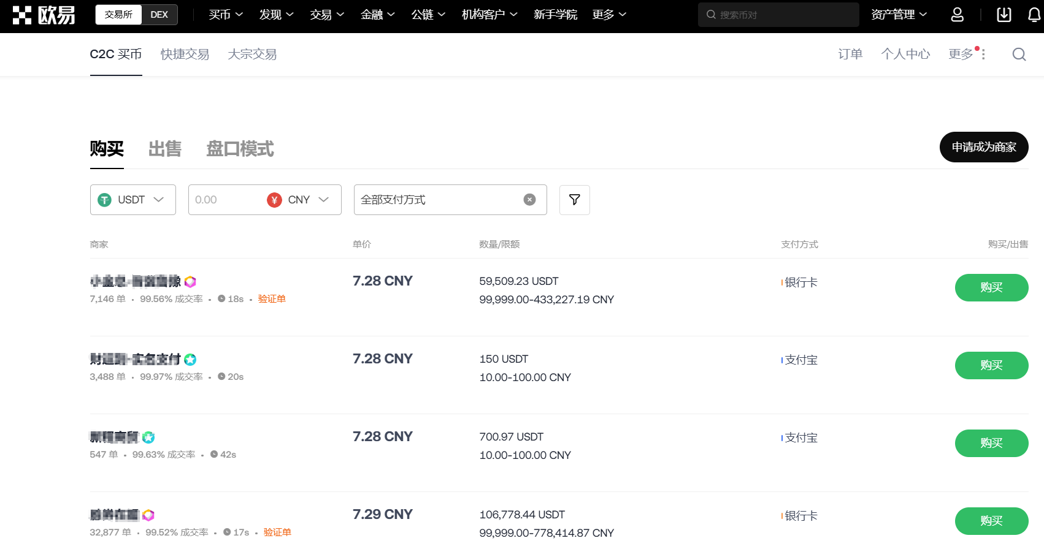Open the app download icon
1044x549 pixels.
pos(1004,15)
